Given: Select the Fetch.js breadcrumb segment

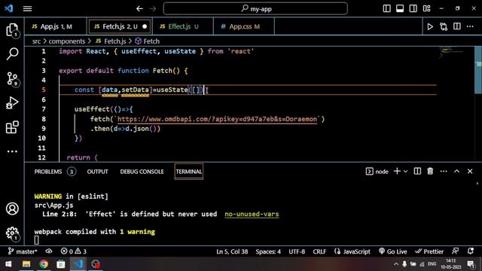Looking at the screenshot, I should point(111,41).
